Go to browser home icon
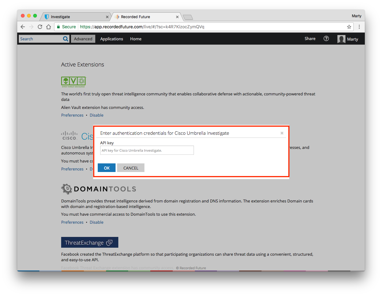 [x=49, y=27]
